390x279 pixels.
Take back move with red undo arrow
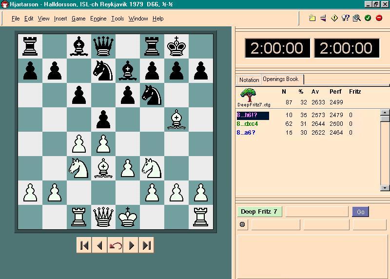[x=116, y=245]
